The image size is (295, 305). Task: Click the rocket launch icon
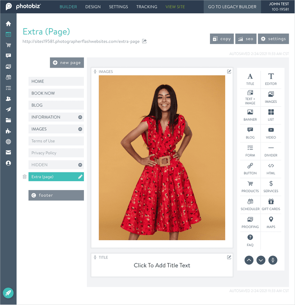pos(8,293)
